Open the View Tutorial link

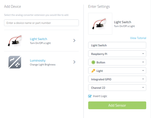coord(138,38)
